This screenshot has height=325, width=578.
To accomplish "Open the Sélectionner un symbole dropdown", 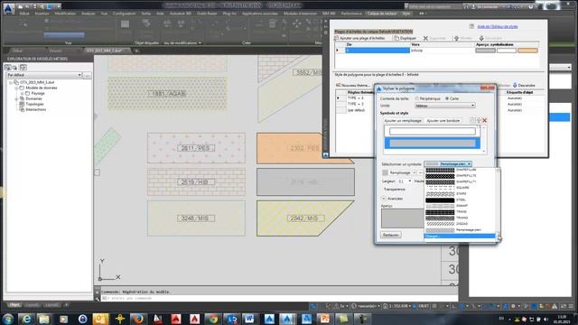I will [448, 163].
